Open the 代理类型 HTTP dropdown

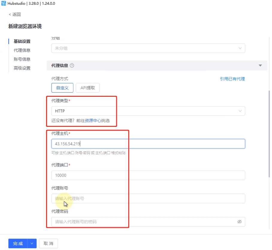148,111
